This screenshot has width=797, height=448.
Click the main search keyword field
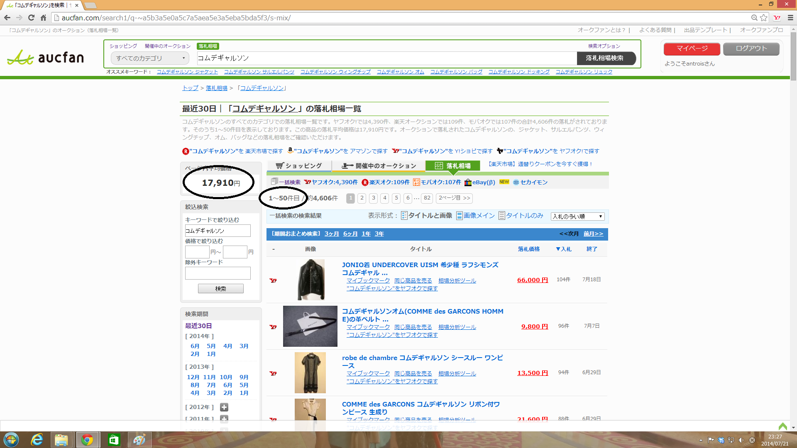click(x=386, y=58)
